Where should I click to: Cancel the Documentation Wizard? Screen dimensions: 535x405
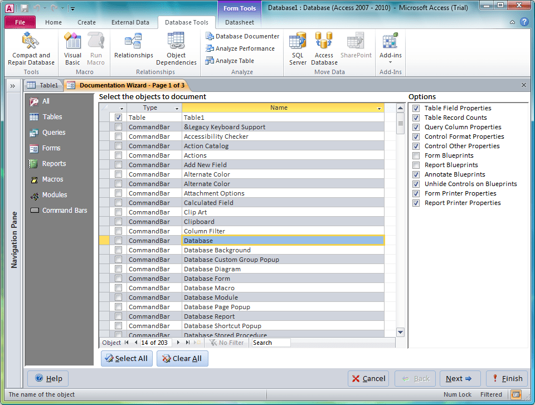tap(368, 378)
